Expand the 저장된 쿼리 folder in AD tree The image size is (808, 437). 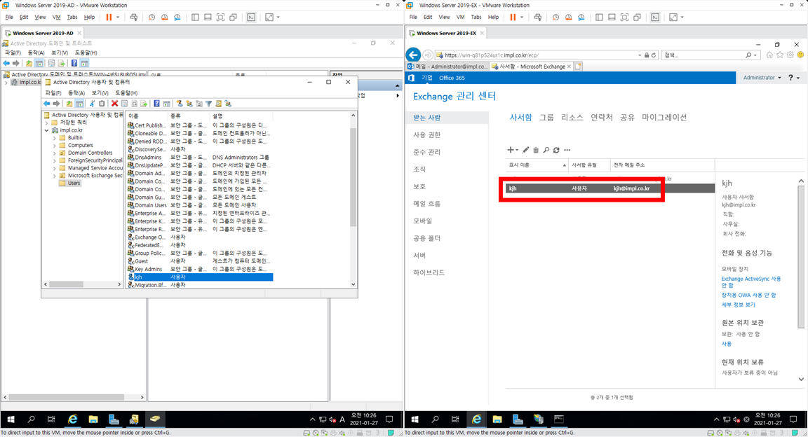point(47,123)
